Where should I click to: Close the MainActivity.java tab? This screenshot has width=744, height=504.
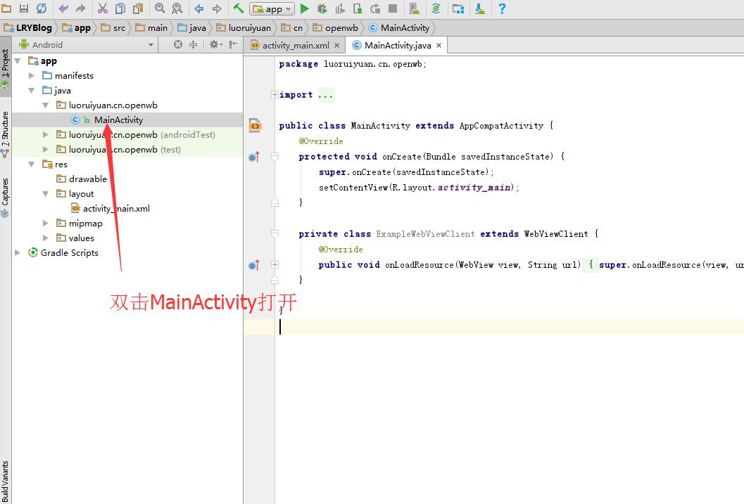pos(439,46)
